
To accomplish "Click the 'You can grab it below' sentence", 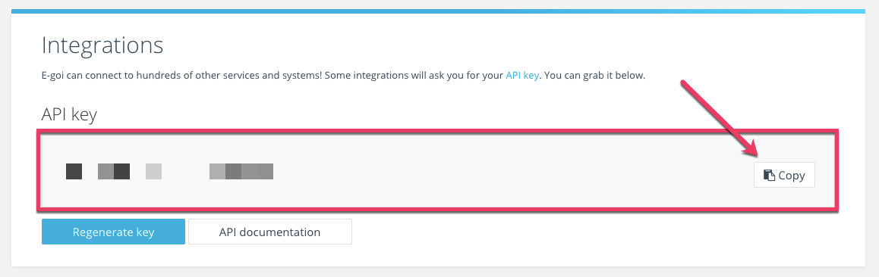I will click(595, 75).
